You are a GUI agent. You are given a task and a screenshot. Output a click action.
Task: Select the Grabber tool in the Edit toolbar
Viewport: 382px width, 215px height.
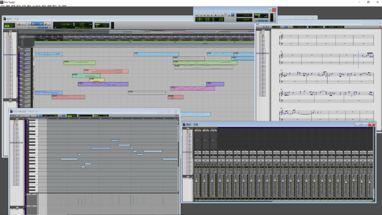click(41, 24)
